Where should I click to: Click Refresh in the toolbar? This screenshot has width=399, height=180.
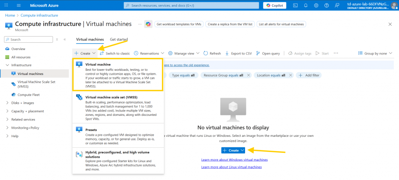point(212,53)
